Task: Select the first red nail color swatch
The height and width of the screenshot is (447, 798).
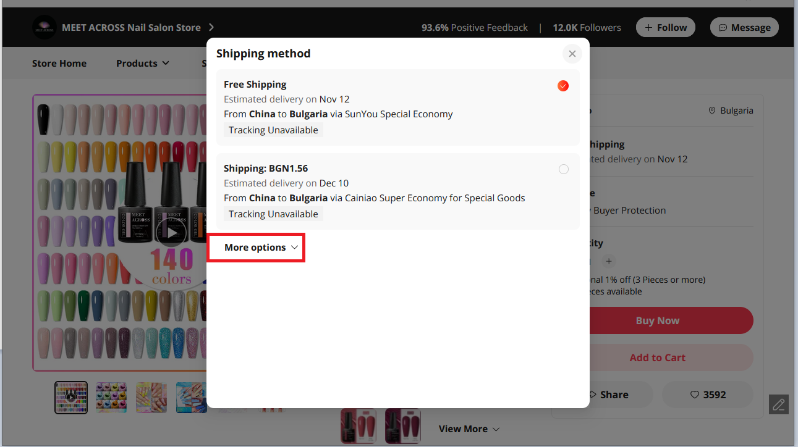Action: coord(359,426)
